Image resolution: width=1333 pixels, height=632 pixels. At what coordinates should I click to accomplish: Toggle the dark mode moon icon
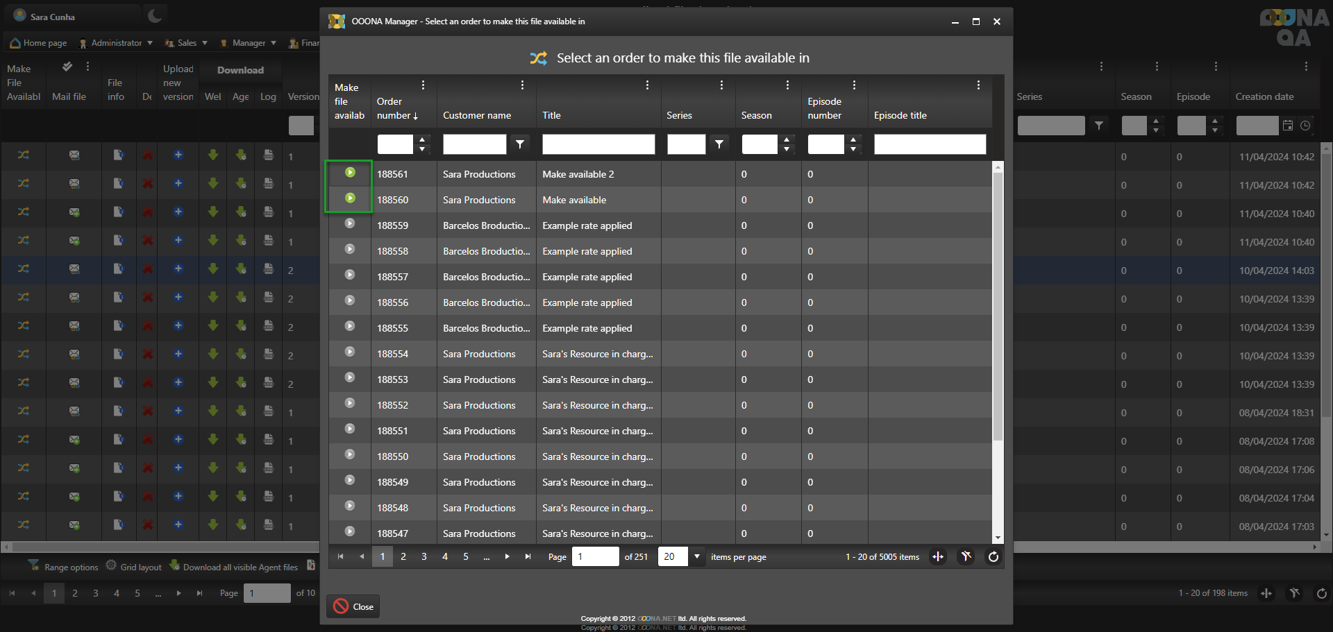[x=155, y=16]
